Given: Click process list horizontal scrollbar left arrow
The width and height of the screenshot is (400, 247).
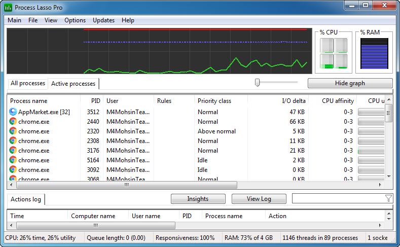Looking at the screenshot, I should coord(11,185).
